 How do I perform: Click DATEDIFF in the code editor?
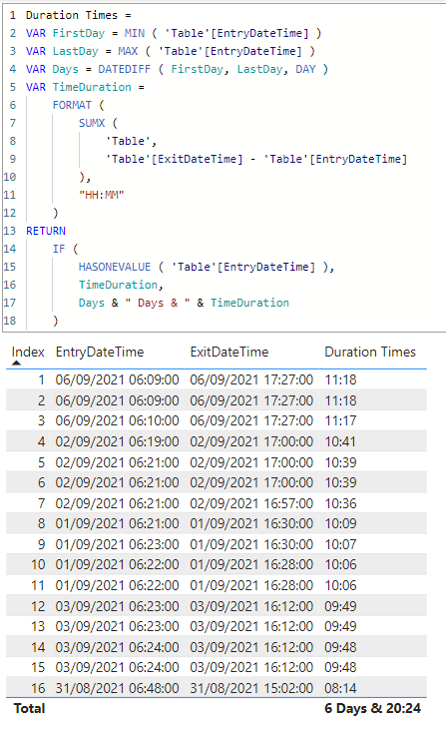(125, 69)
